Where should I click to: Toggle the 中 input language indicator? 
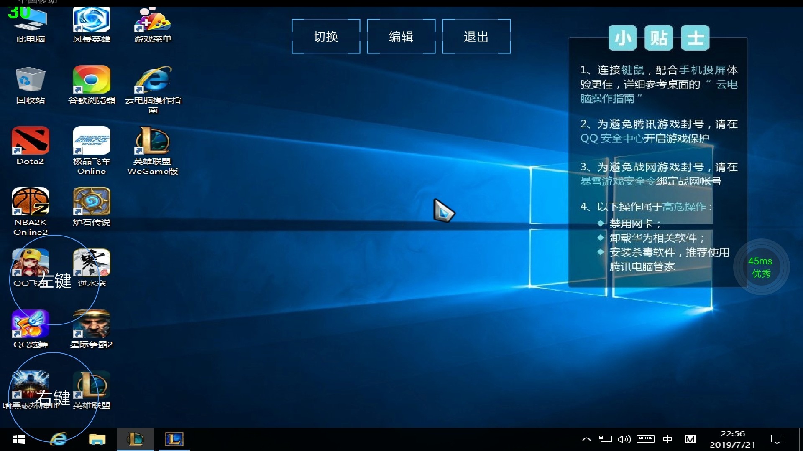668,439
